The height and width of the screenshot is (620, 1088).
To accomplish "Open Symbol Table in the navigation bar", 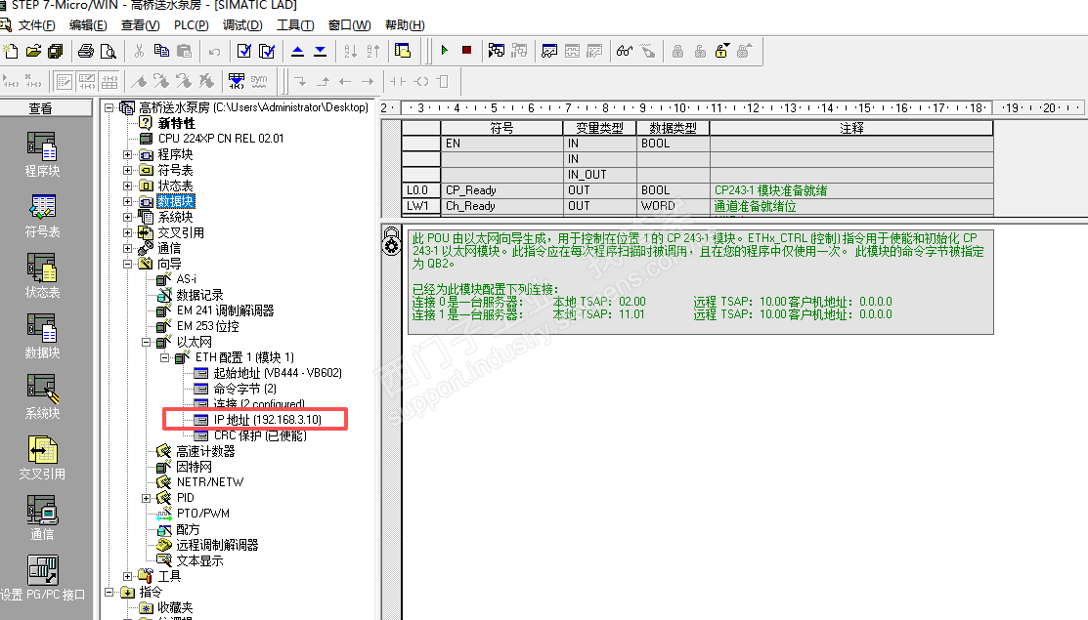I will pos(42,216).
